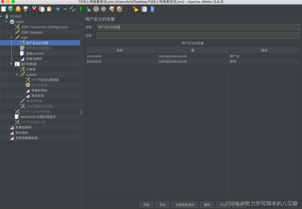Click the value cell for username
302x209 pixels.
[193, 56]
